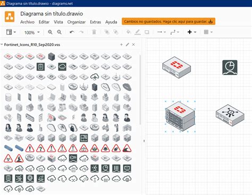Screen dimensions: 252x195
Task: Open the view panels layout dropdown
Action: (x=11, y=32)
